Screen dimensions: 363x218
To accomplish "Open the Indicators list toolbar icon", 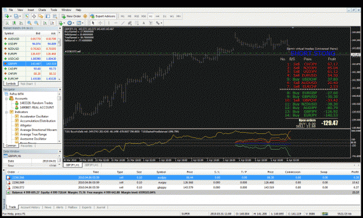I will (x=60, y=23).
